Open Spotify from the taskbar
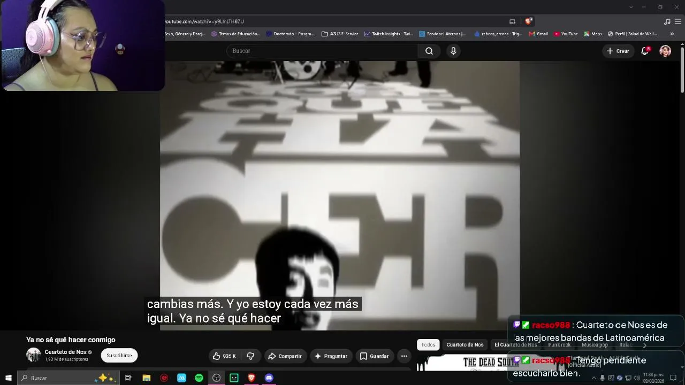Image resolution: width=685 pixels, height=385 pixels. tap(199, 378)
